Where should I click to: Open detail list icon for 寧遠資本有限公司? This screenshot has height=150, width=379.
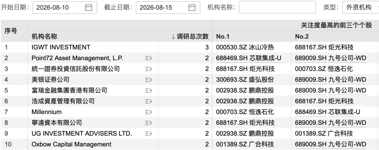pos(148,123)
